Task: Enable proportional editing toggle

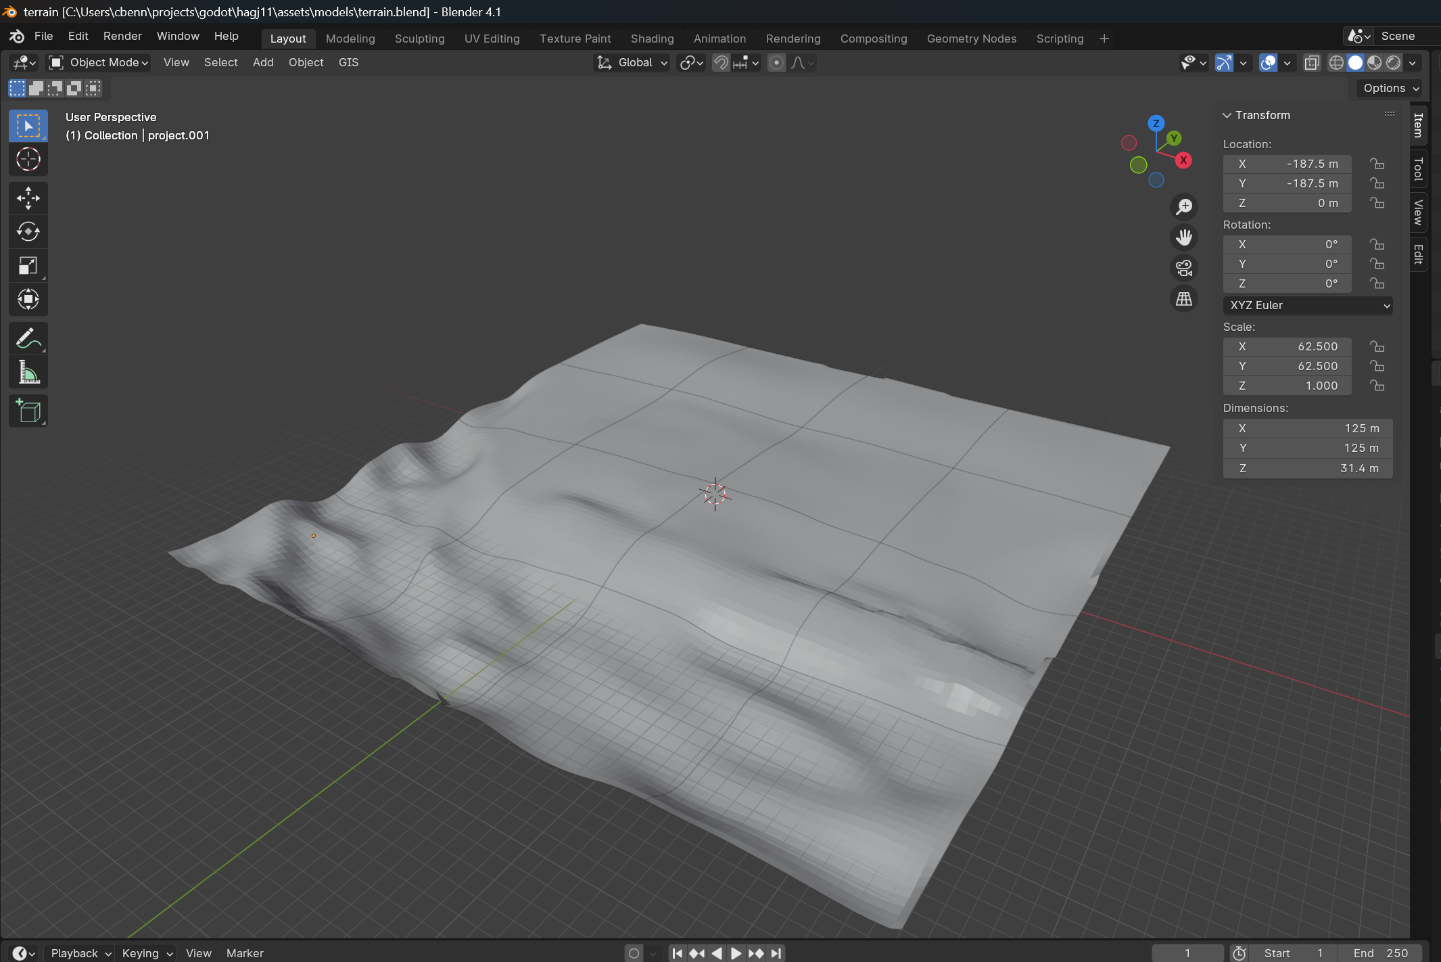Action: [776, 63]
